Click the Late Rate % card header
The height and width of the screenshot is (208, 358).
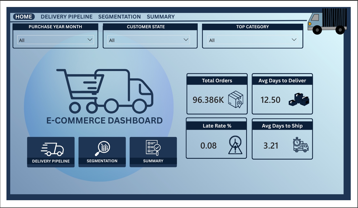217,126
